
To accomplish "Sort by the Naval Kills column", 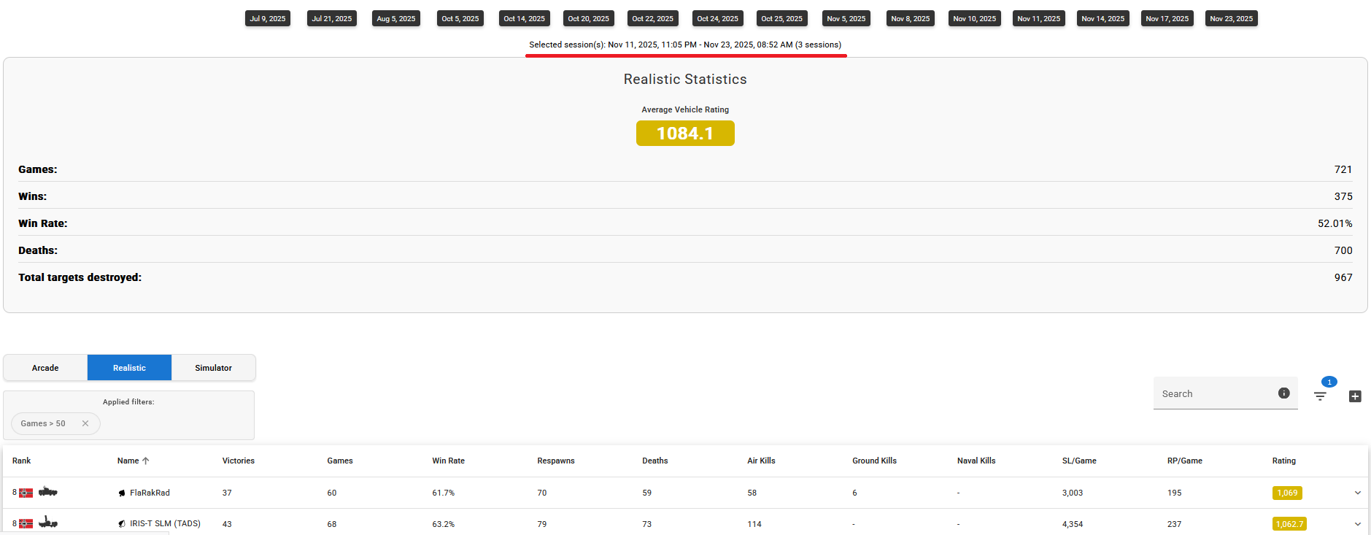I will pos(976,461).
